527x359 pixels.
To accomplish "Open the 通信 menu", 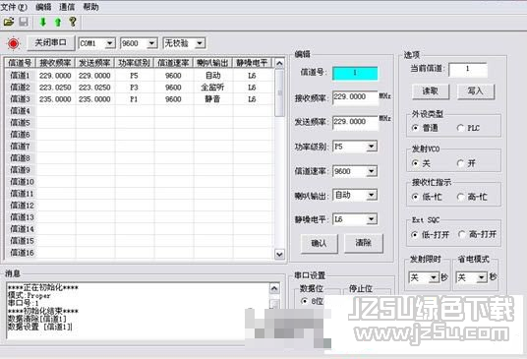I will [67, 7].
